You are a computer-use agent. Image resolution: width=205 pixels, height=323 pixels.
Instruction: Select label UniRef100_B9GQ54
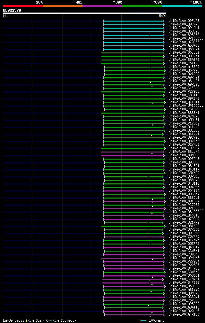[184, 194]
